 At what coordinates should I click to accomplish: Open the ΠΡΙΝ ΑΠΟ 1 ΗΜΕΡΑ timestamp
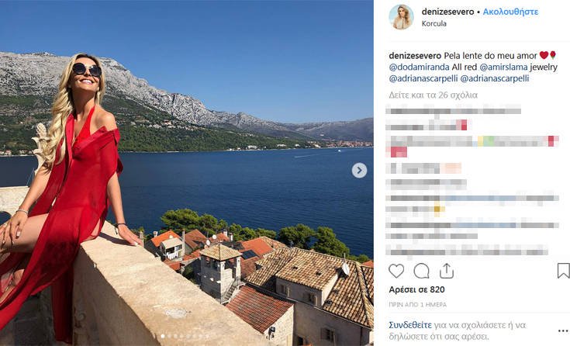pos(418,305)
